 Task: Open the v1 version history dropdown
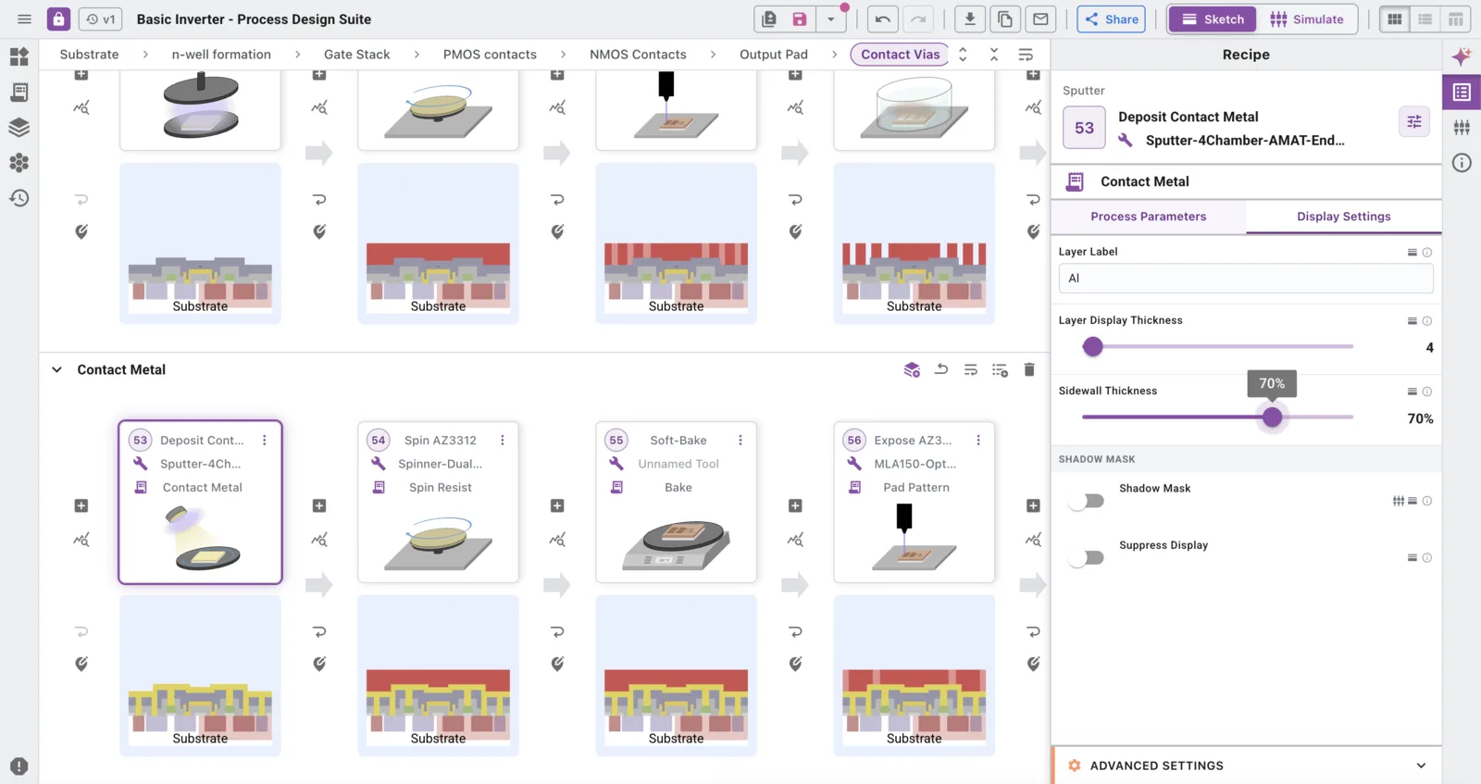tap(102, 19)
